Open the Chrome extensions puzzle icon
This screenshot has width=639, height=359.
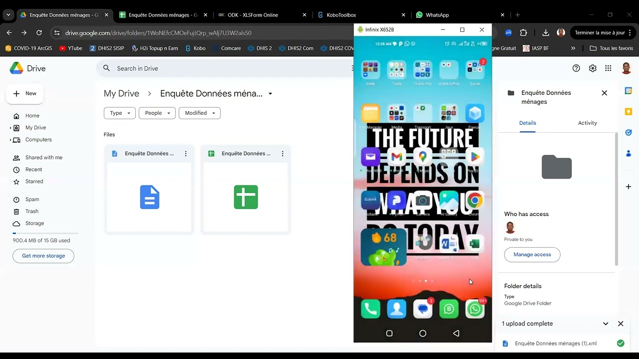tap(523, 33)
